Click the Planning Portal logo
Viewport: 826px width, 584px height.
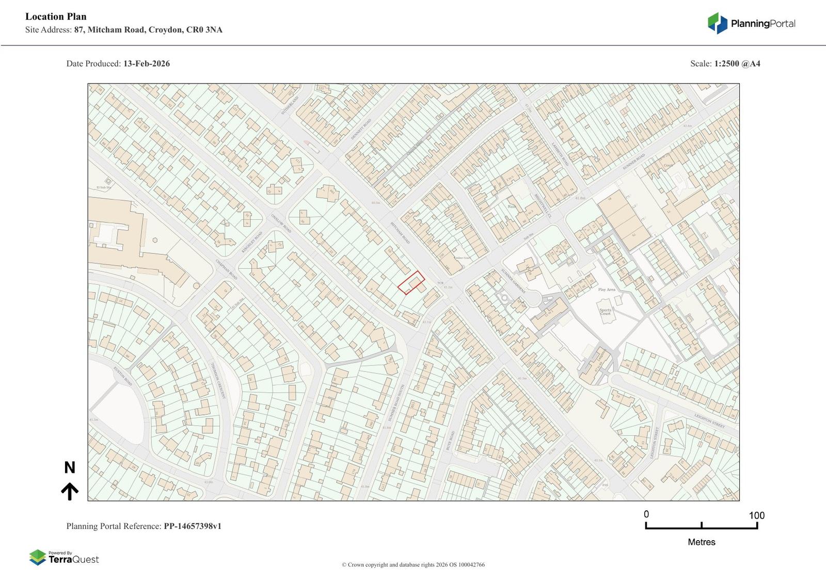[x=751, y=23]
